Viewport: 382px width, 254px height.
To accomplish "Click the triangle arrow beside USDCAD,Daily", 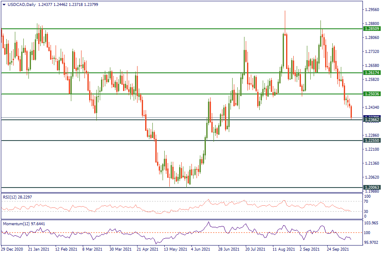I will pyautogui.click(x=4, y=4).
